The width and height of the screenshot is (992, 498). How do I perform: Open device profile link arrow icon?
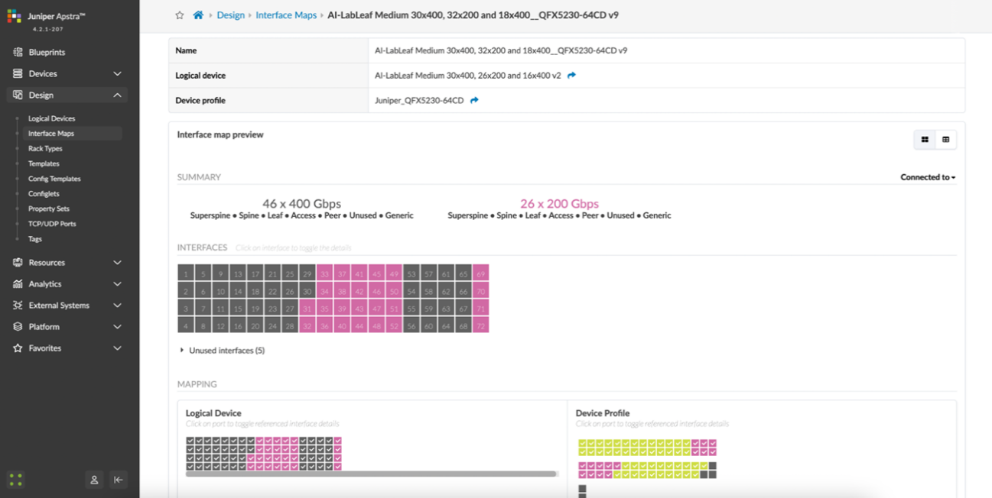click(474, 100)
